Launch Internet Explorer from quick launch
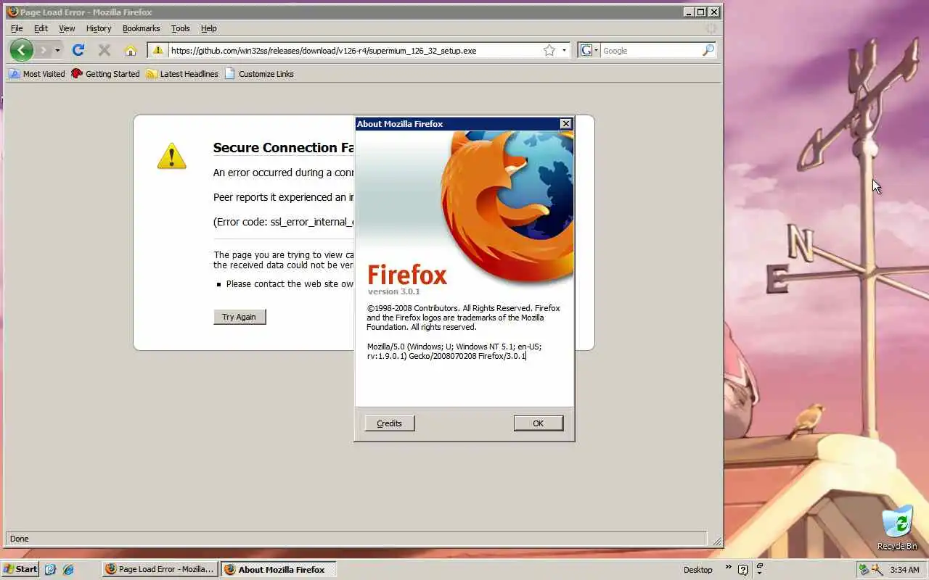Screen dimensions: 929x580 68,569
